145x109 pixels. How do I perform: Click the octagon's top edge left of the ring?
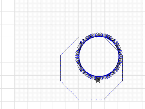[82, 37]
